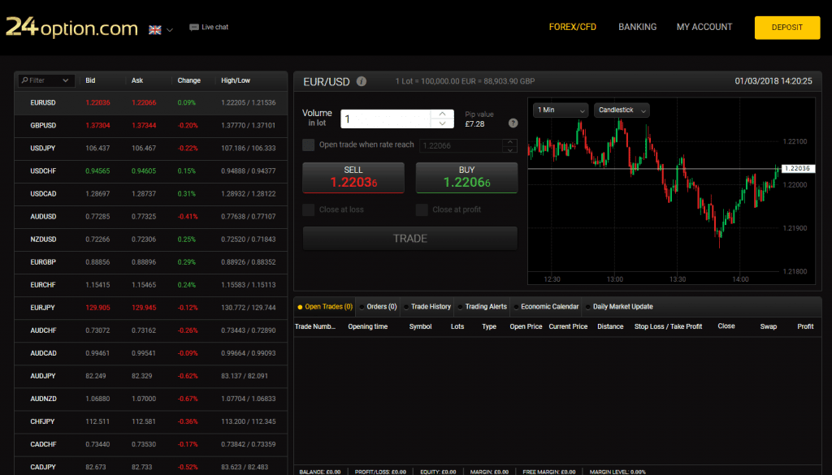Click the Opening time column header
The width and height of the screenshot is (832, 475).
pos(368,326)
